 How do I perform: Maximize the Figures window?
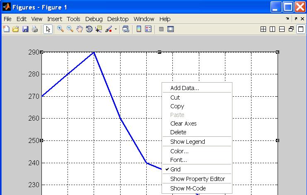click(288, 7)
